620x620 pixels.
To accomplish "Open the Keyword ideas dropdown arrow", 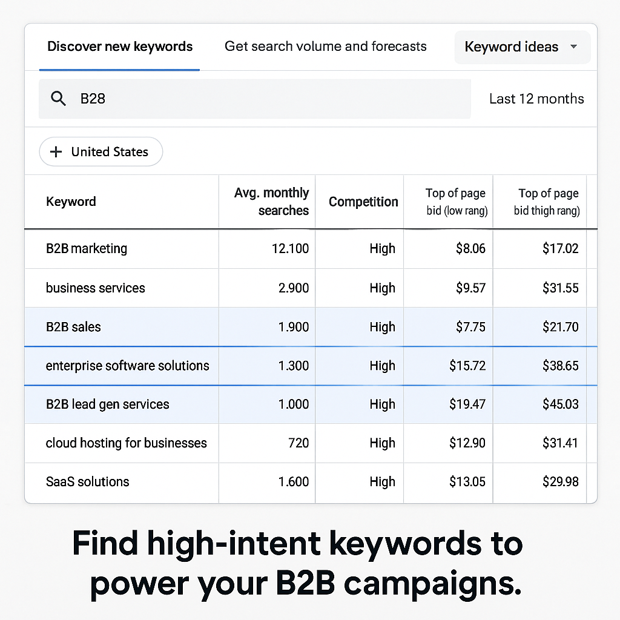I will point(573,47).
